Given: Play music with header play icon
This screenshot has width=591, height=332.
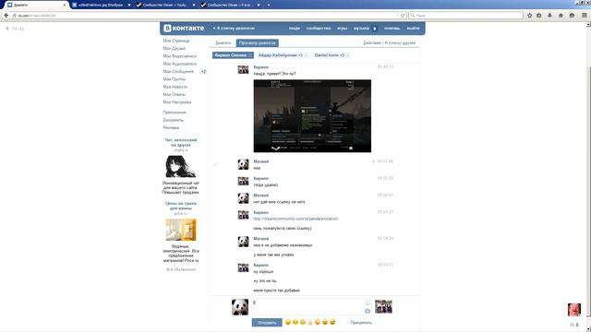Looking at the screenshot, I should 375,29.
